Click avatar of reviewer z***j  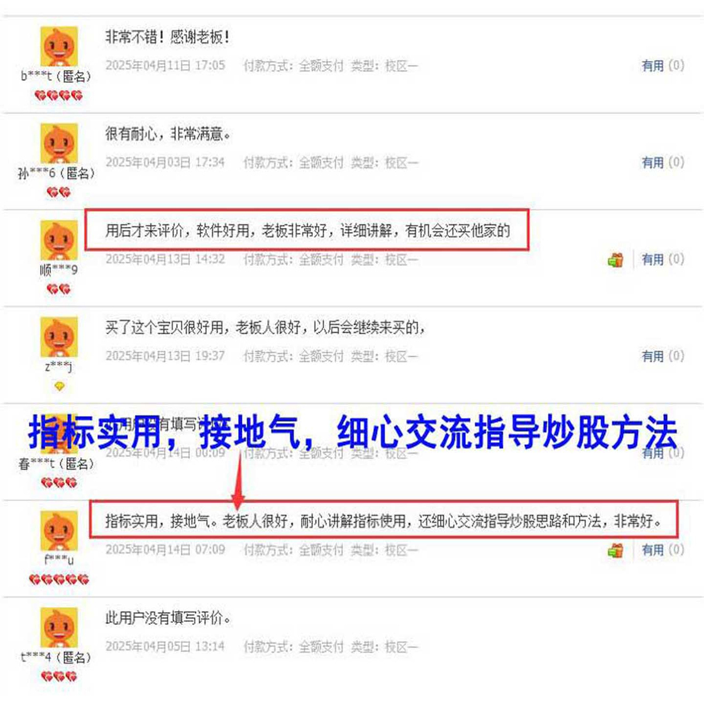[59, 337]
